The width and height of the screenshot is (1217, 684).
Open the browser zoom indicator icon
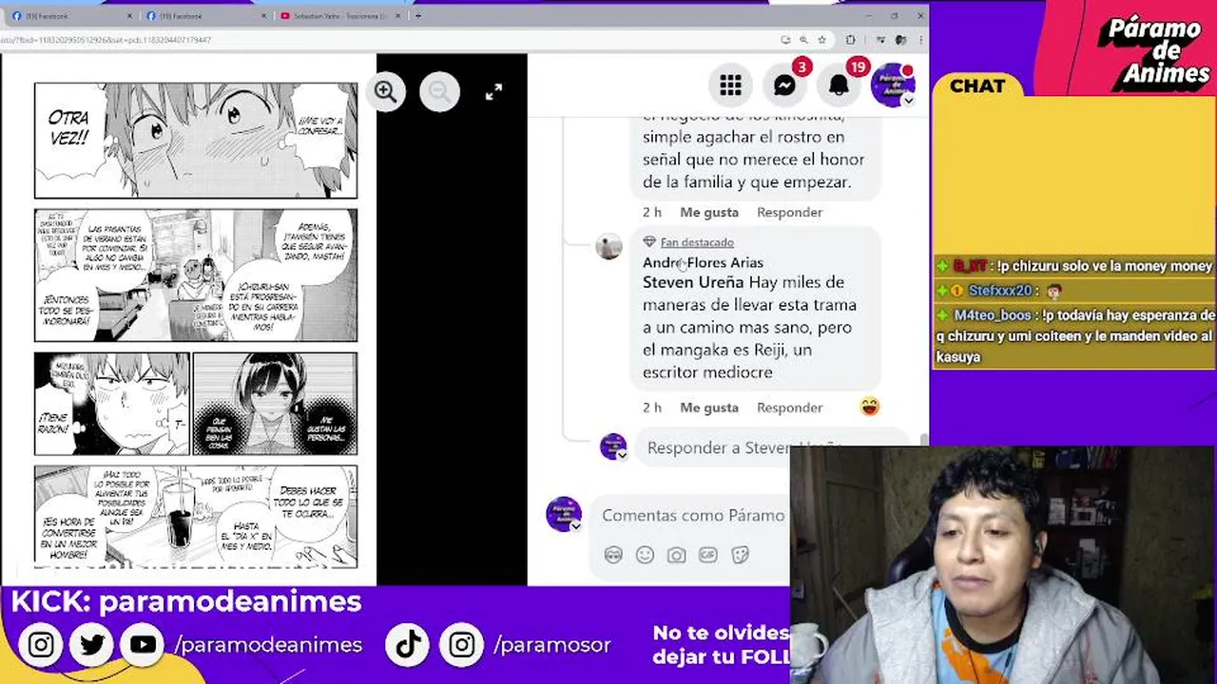pyautogui.click(x=803, y=40)
